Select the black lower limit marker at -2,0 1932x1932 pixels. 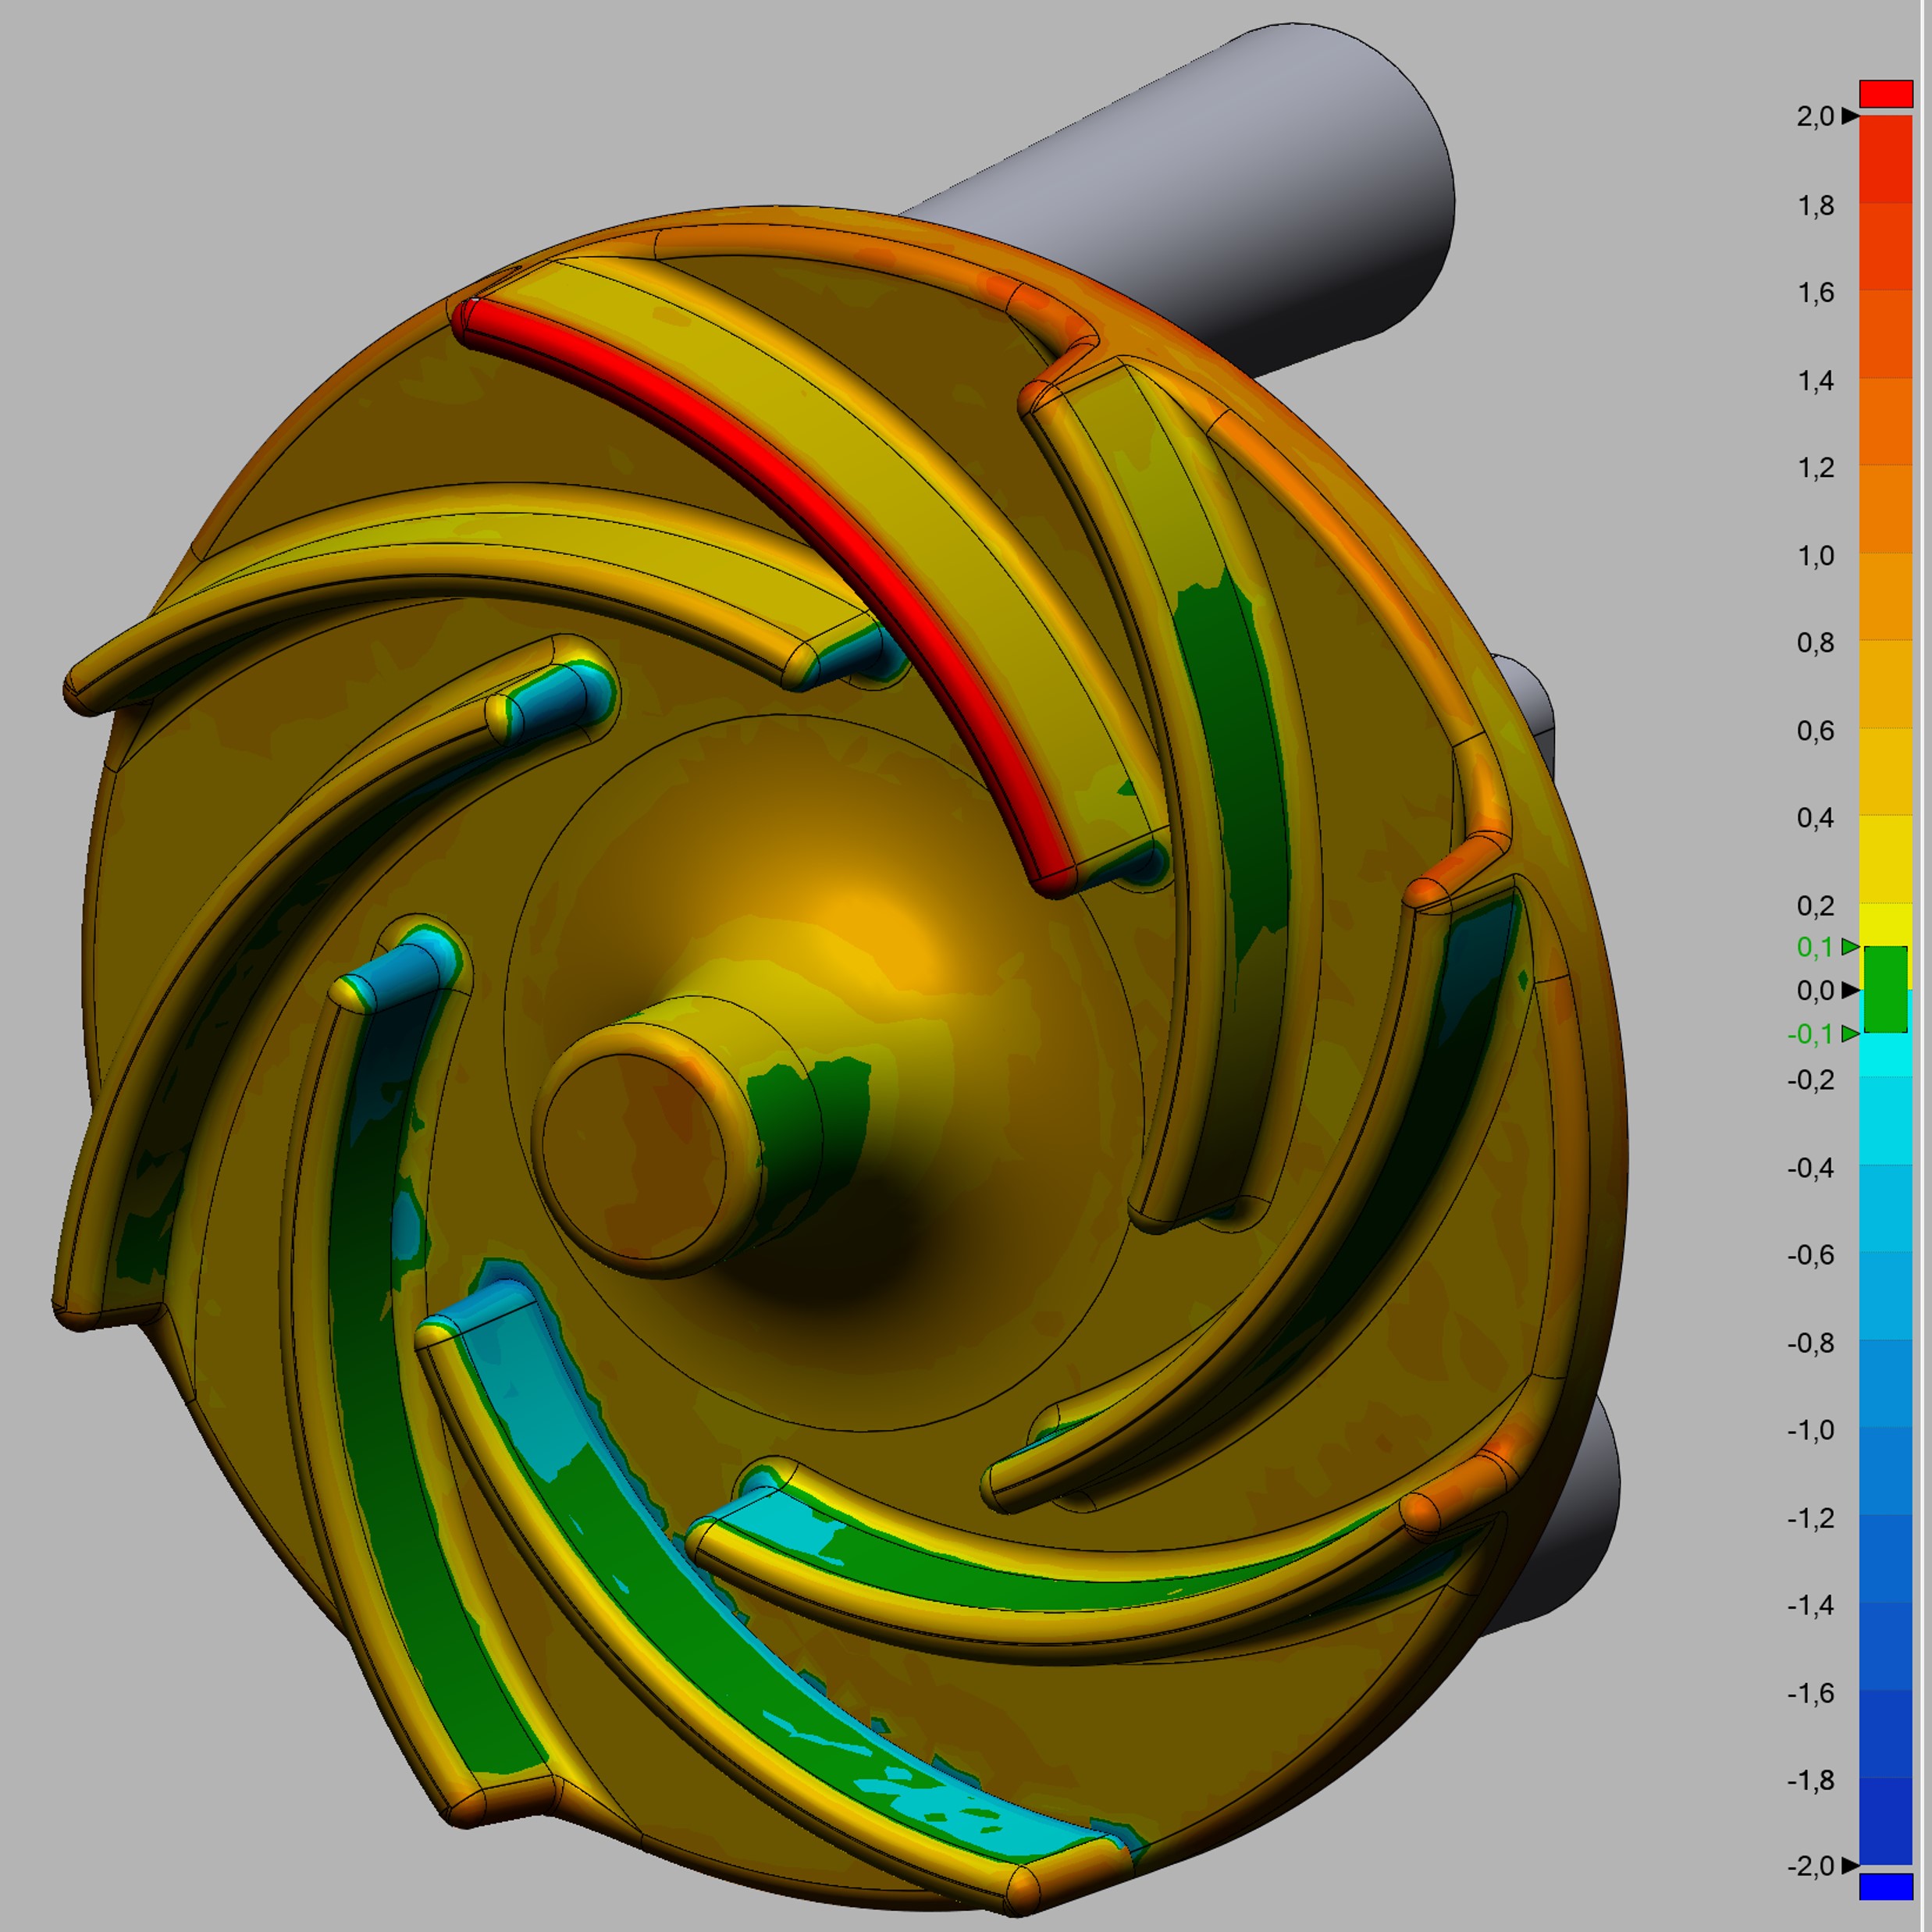1850,1864
